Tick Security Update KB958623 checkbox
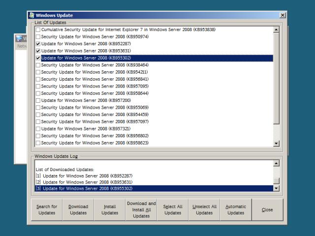 [x=38, y=143]
